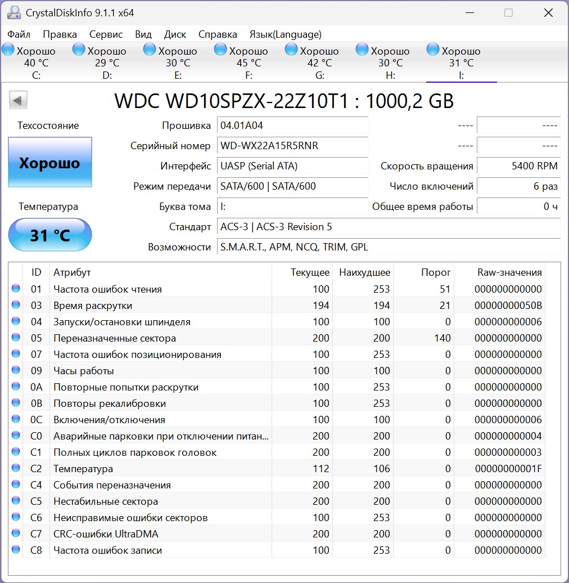Click the Порог column header
The width and height of the screenshot is (569, 583).
point(424,272)
